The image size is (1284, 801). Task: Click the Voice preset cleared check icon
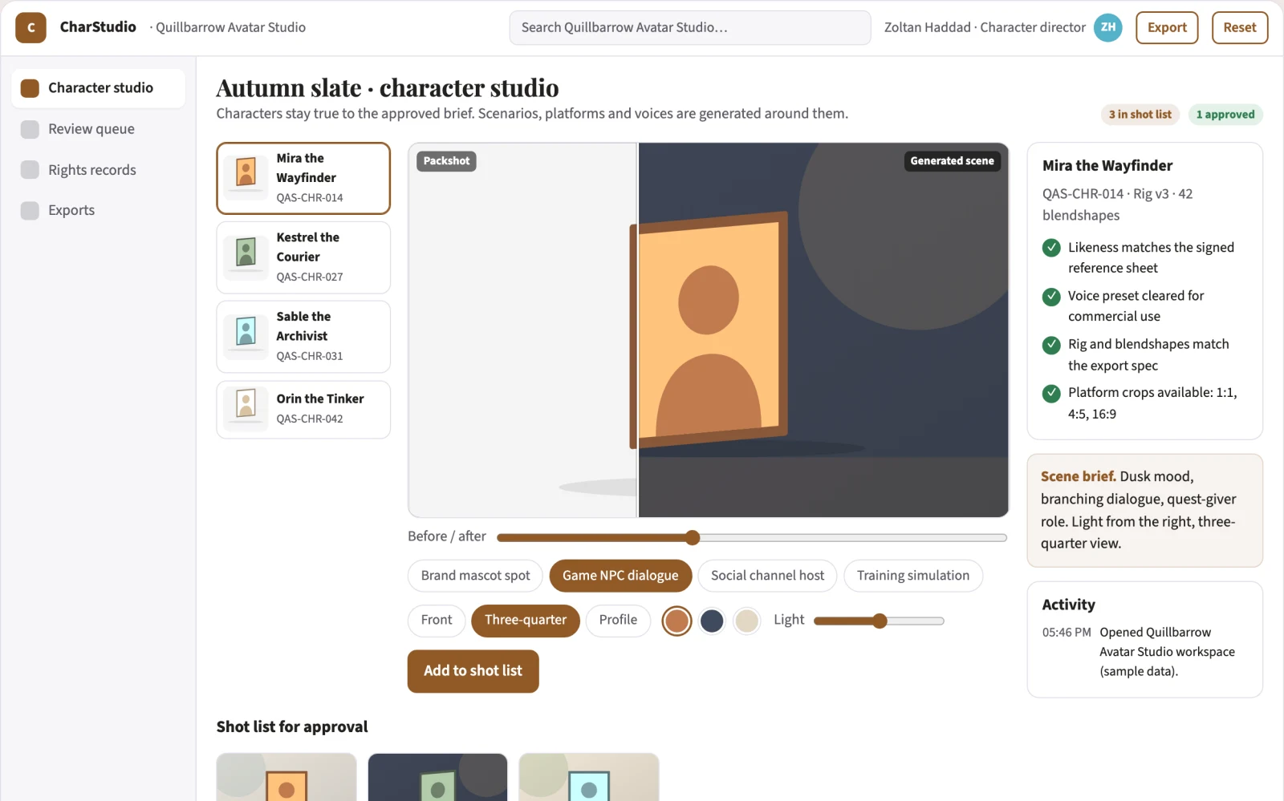pyautogui.click(x=1051, y=297)
